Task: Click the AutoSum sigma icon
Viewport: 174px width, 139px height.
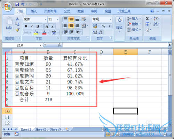Action: pyautogui.click(x=147, y=19)
